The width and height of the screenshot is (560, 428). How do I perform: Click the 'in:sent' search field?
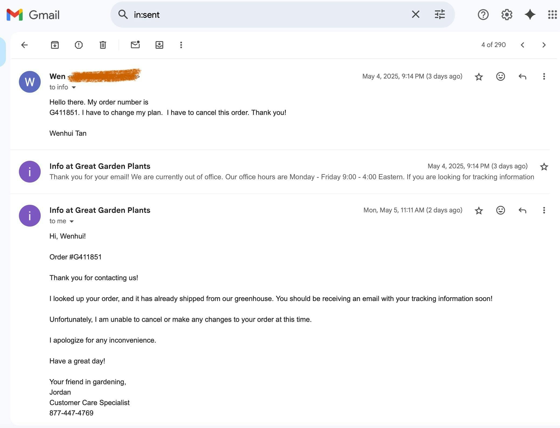[x=269, y=15]
